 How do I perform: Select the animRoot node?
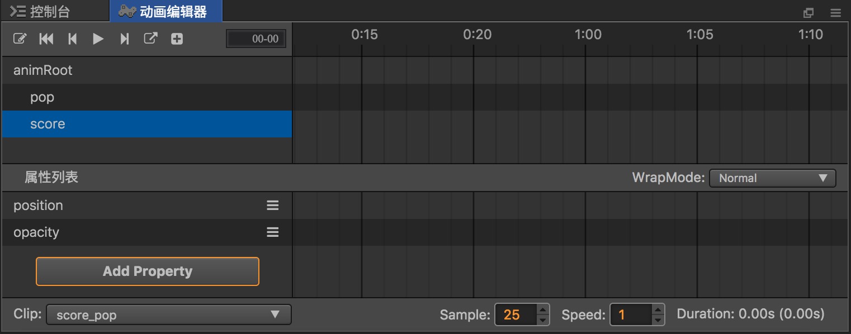point(43,70)
